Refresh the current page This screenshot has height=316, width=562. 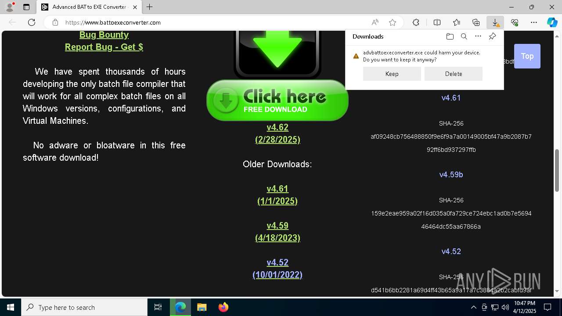pos(32,22)
